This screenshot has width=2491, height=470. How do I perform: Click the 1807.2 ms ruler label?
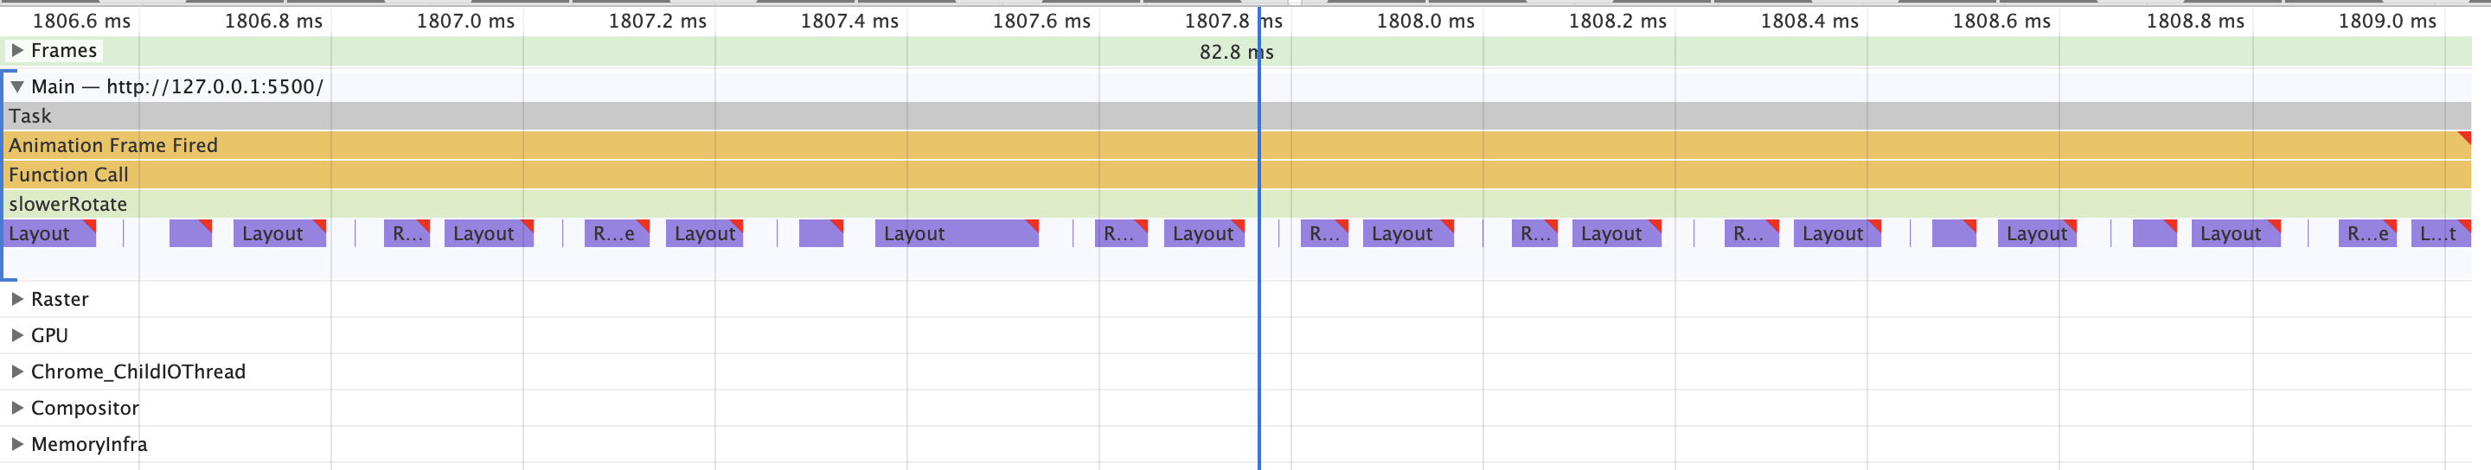(657, 22)
